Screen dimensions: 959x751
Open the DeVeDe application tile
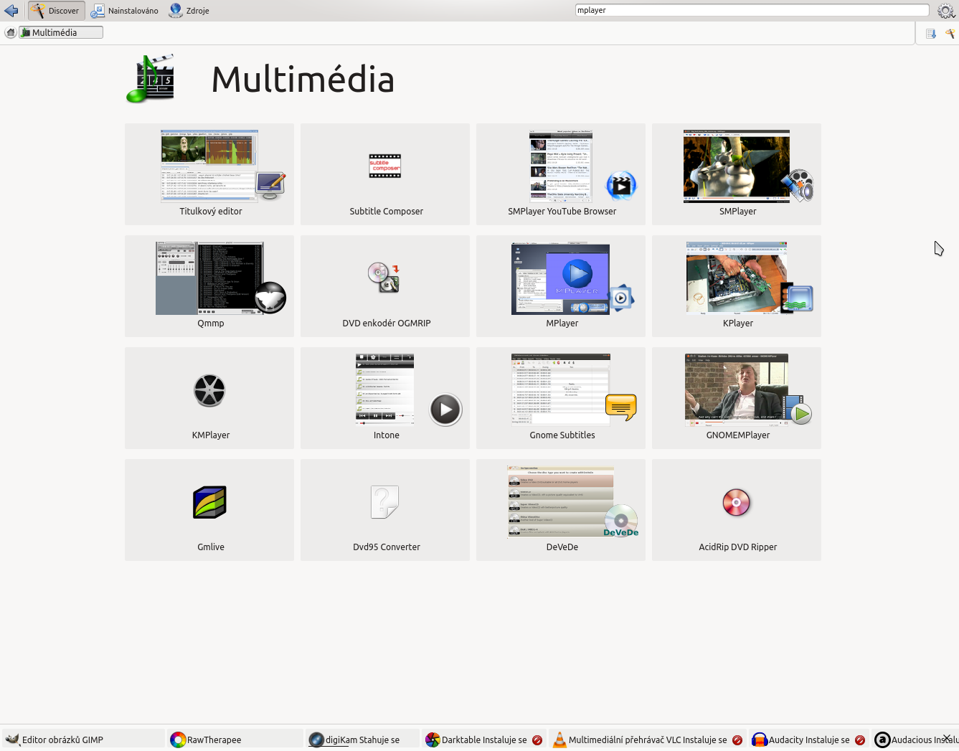tap(561, 510)
